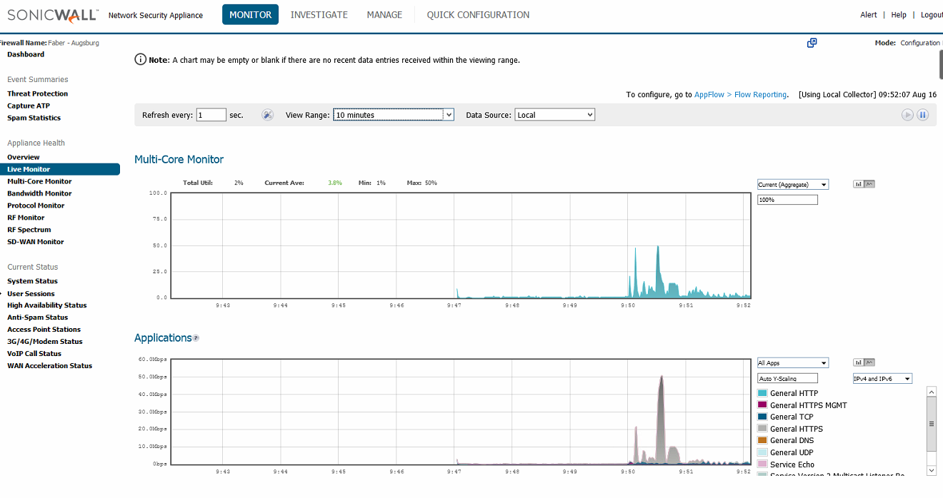943x498 pixels.
Task: Switch the Multi-Core Monitor to line chart view
Action: click(869, 184)
